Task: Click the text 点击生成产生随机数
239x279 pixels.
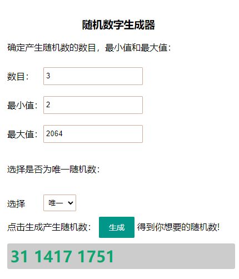Action: point(47,227)
